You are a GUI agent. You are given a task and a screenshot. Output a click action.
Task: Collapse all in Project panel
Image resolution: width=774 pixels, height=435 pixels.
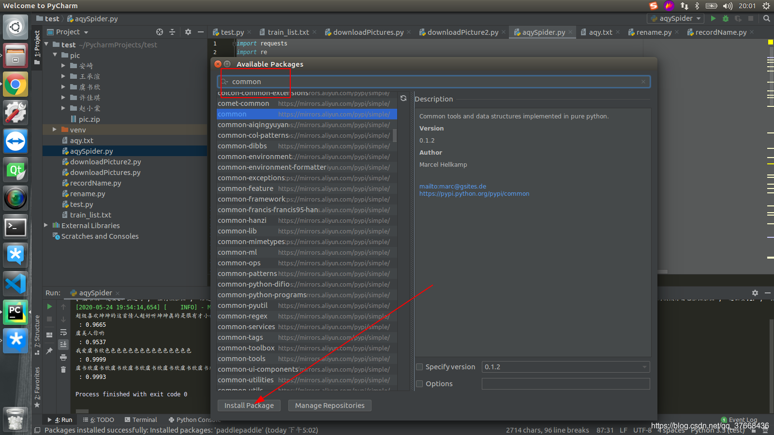click(172, 32)
